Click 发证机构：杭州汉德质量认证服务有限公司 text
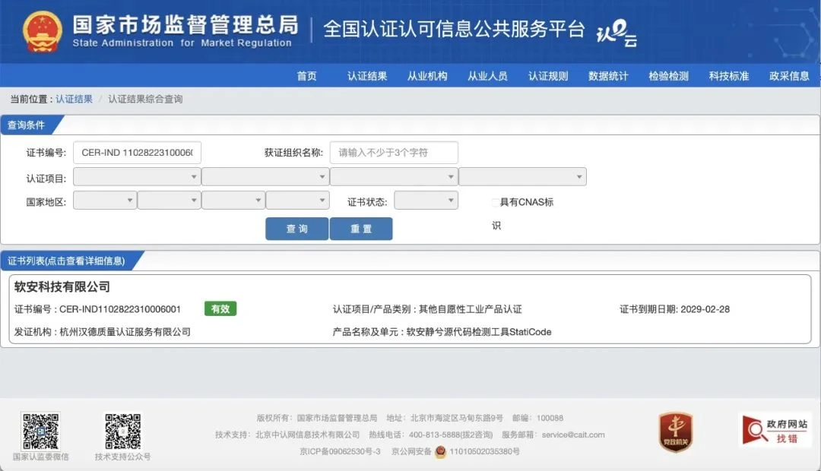Viewport: 821px width, 471px height. [x=102, y=332]
